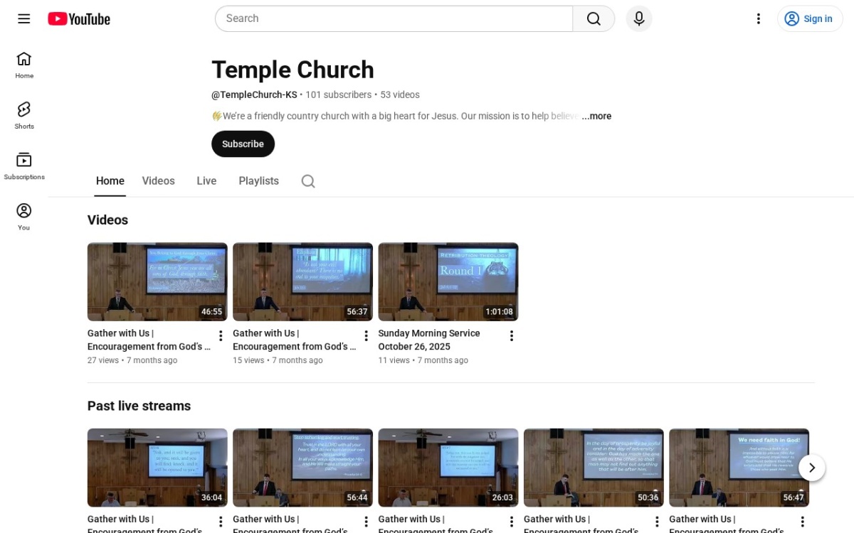Click the @TempleChurch-KS handle
Screen dimensions: 854x533
(254, 95)
